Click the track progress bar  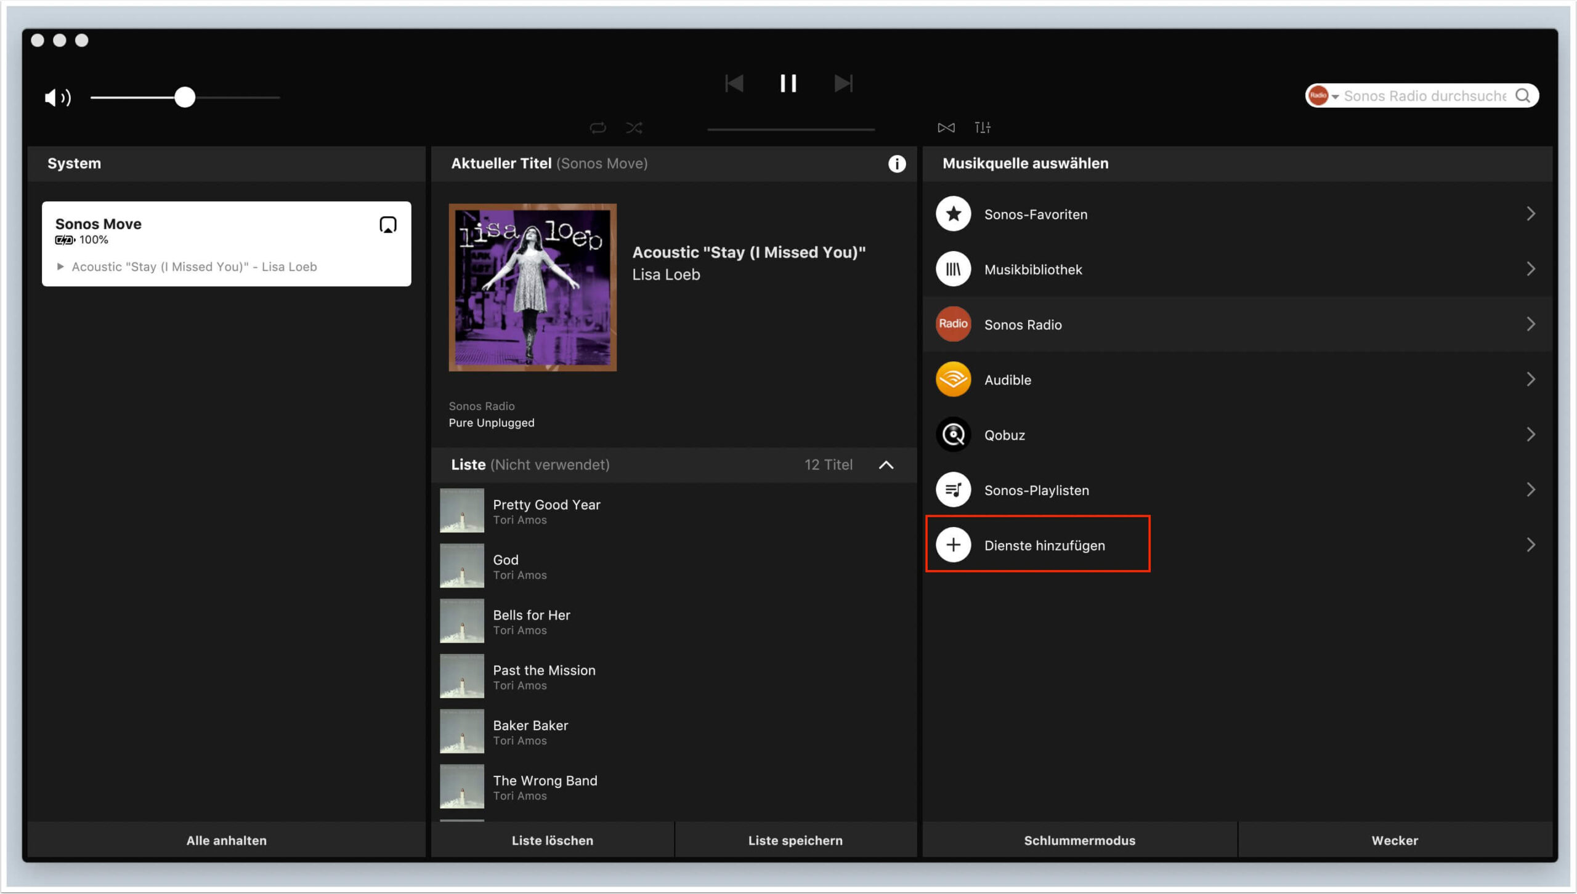(791, 129)
